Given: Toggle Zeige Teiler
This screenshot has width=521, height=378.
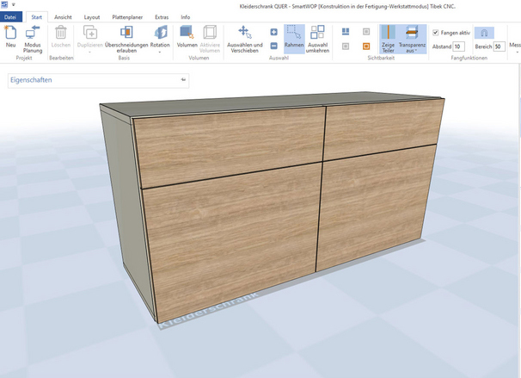Looking at the screenshot, I should [388, 39].
